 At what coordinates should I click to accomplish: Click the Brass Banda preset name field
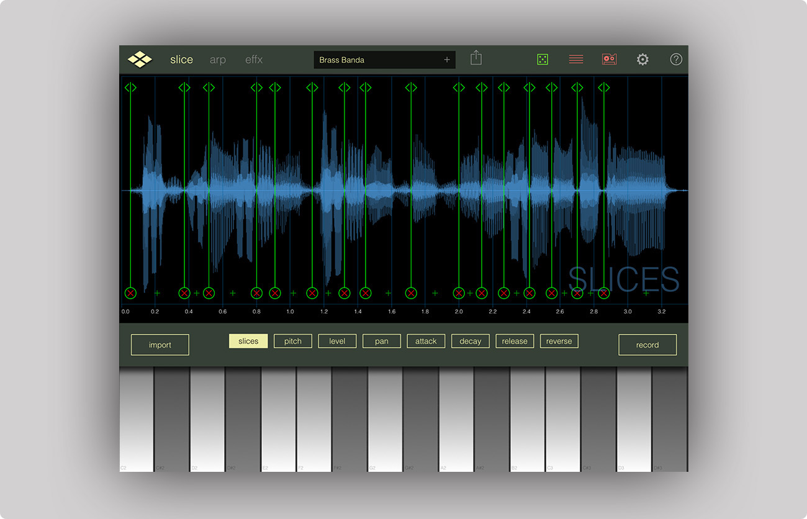384,60
